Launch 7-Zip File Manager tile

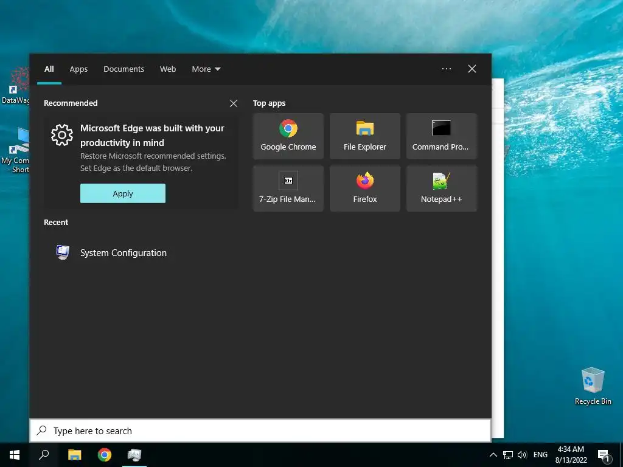(x=288, y=189)
